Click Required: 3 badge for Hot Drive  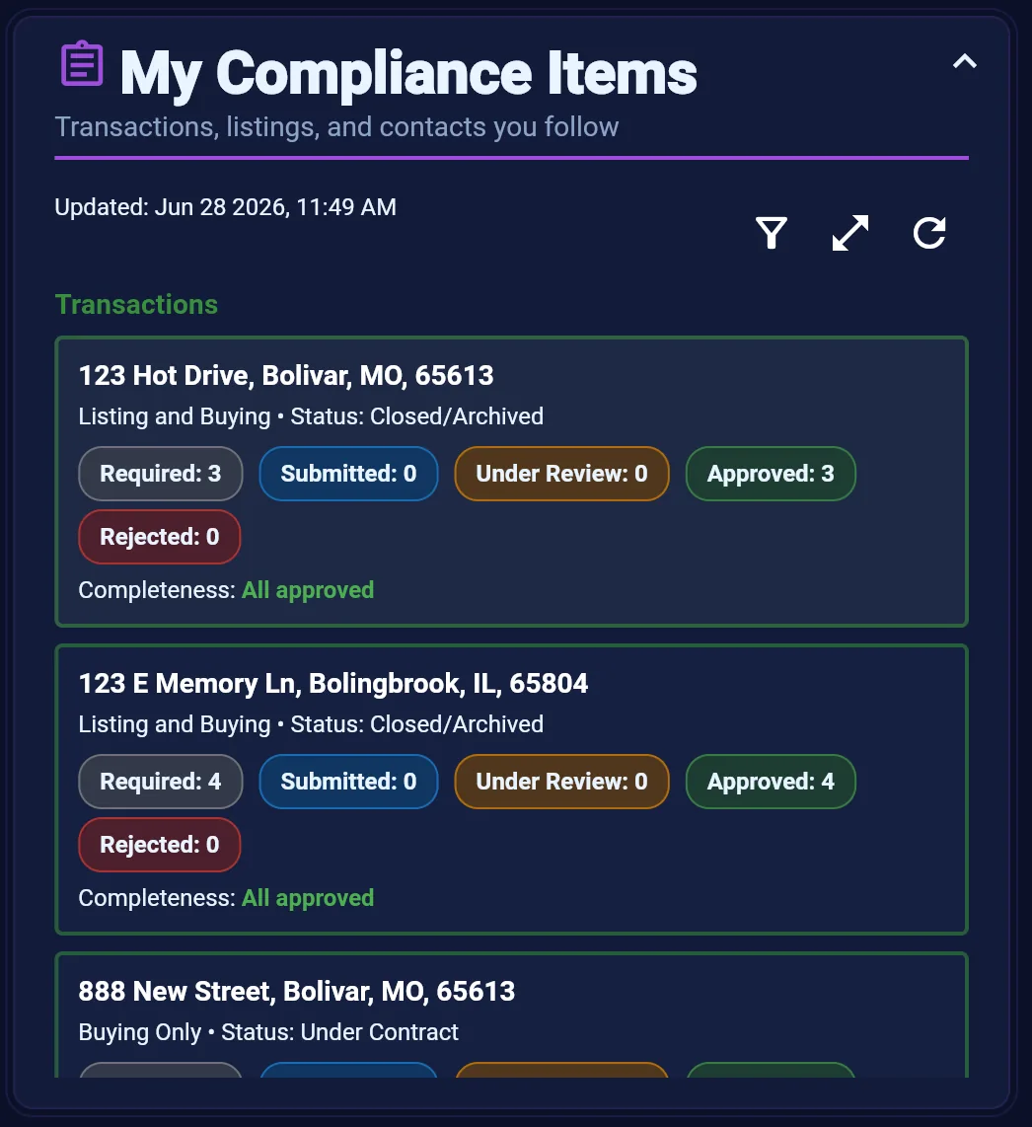point(160,474)
